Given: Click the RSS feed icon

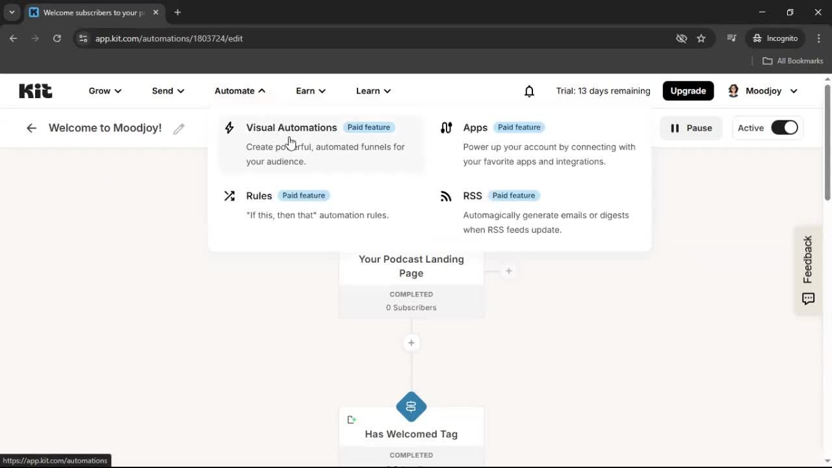Looking at the screenshot, I should 446,195.
